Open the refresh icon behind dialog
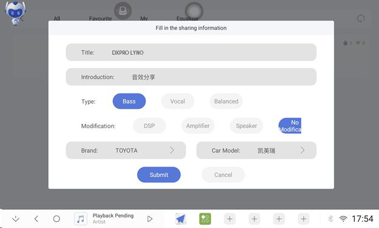This screenshot has width=379, height=228. point(361,19)
